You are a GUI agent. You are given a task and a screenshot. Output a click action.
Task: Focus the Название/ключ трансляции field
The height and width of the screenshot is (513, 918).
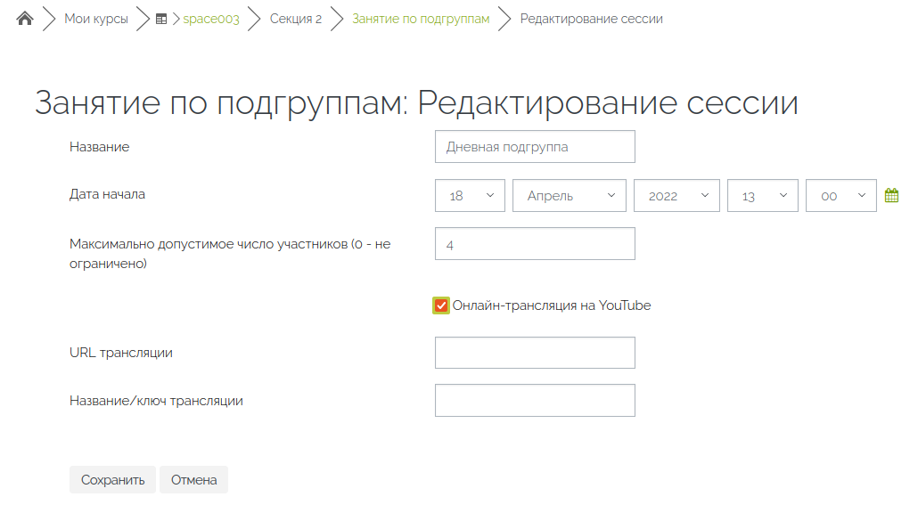[535, 401]
